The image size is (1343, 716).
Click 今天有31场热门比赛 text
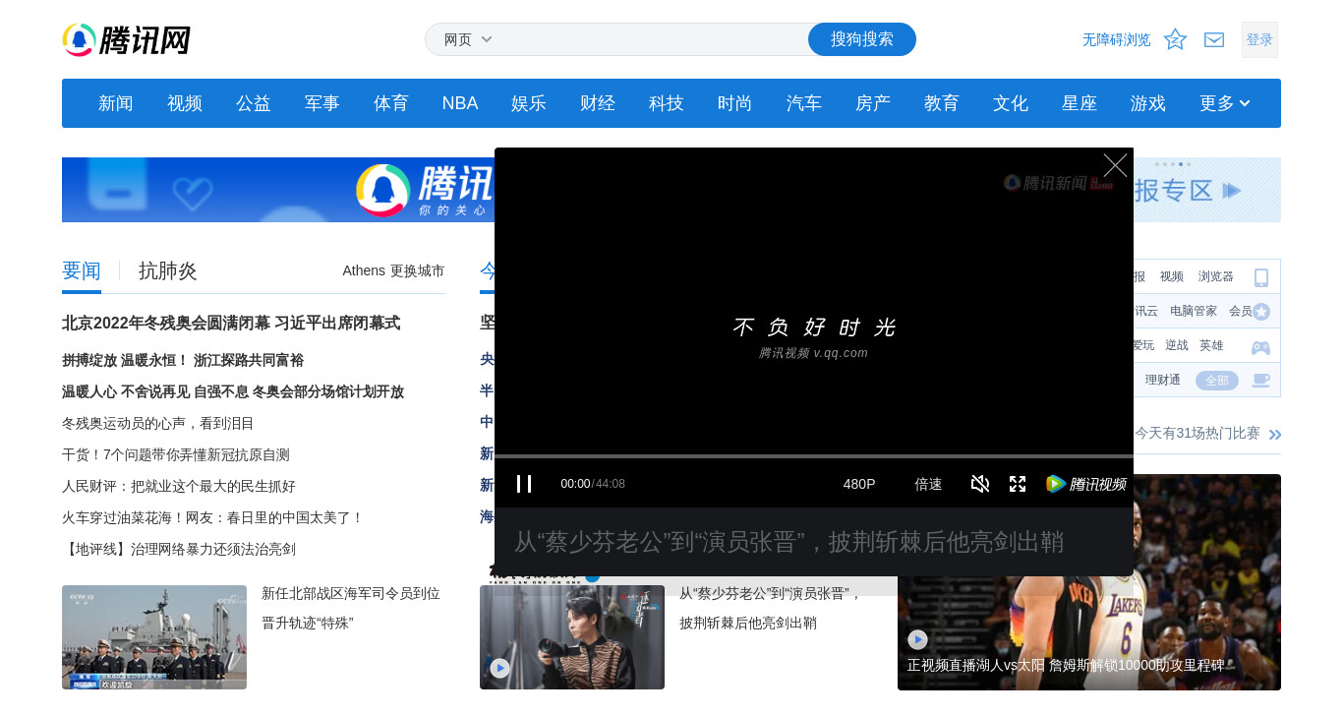pyautogui.click(x=1197, y=433)
